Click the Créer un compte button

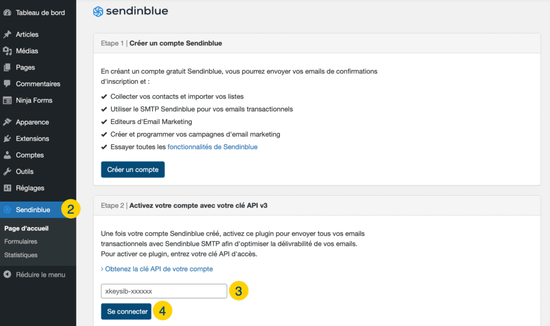coord(133,169)
